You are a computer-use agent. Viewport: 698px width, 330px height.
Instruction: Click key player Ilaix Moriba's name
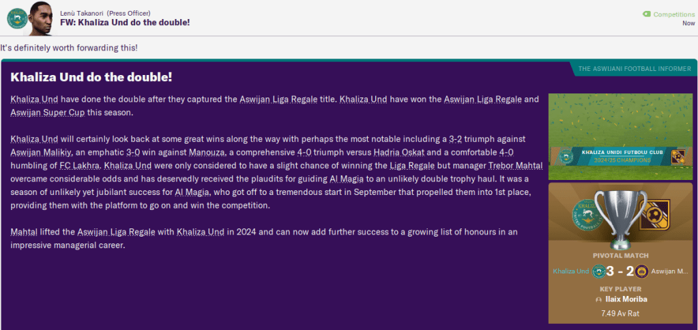point(627,299)
